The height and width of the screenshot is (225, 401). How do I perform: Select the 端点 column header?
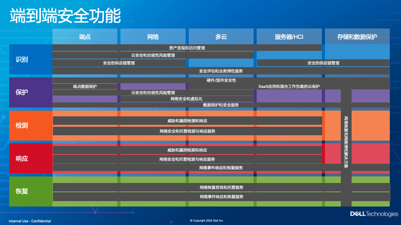85,37
